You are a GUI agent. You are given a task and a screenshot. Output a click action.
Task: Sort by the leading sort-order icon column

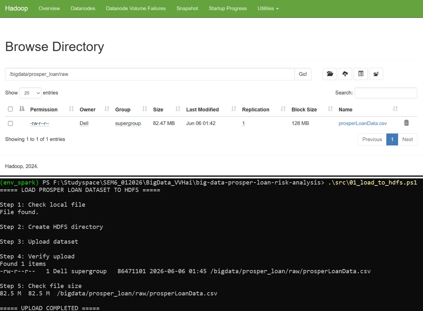pyautogui.click(x=22, y=109)
